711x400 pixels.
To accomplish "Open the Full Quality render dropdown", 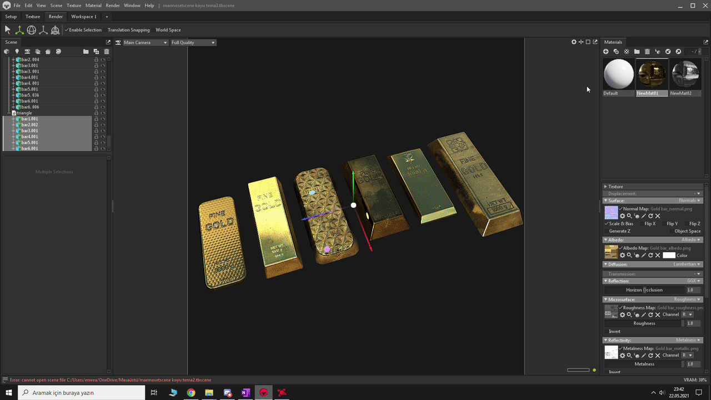I will [193, 43].
